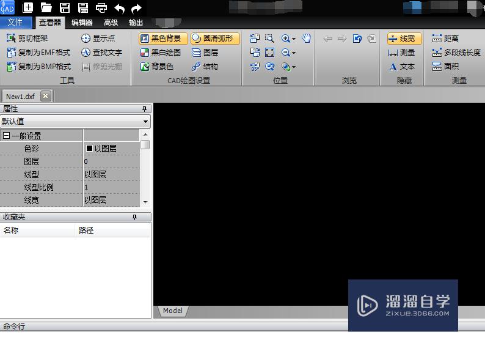This screenshot has width=485, height=340.
Task: Open the 3D orbit dropdown arrow
Action: 294,67
